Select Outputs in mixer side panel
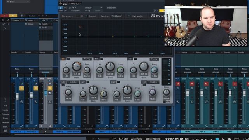 (x=5, y=114)
